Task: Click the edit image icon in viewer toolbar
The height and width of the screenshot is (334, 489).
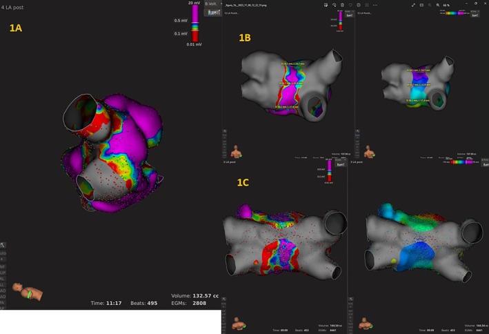Action: click(325, 5)
